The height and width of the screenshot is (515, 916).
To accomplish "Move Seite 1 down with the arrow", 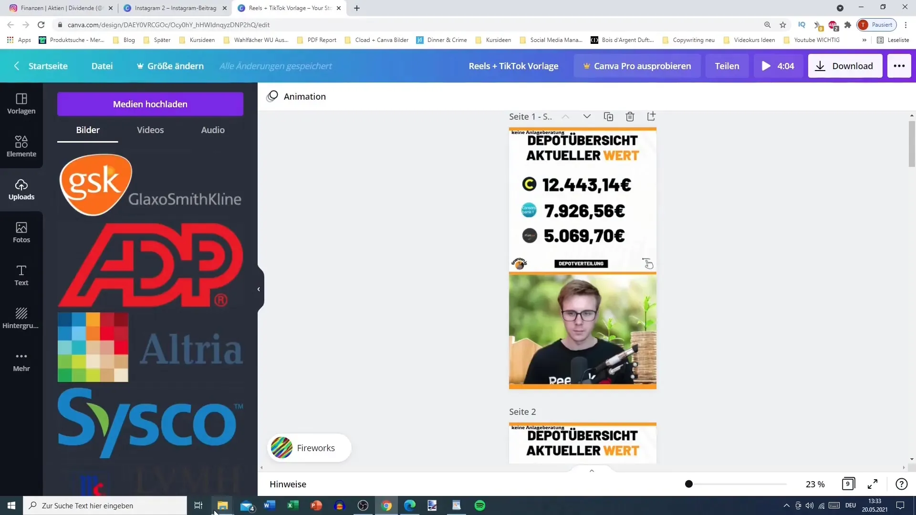I will (587, 116).
